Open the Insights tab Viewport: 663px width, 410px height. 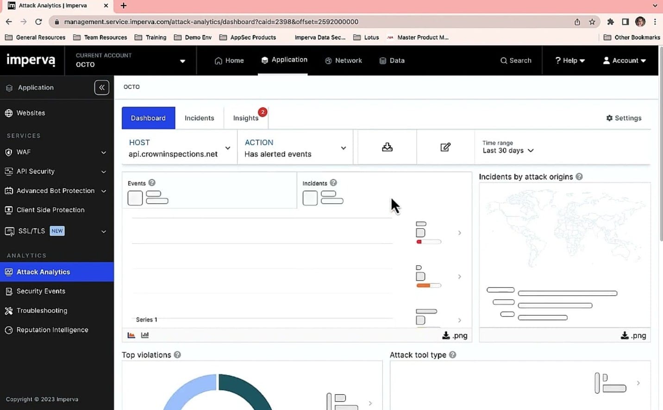pyautogui.click(x=246, y=118)
